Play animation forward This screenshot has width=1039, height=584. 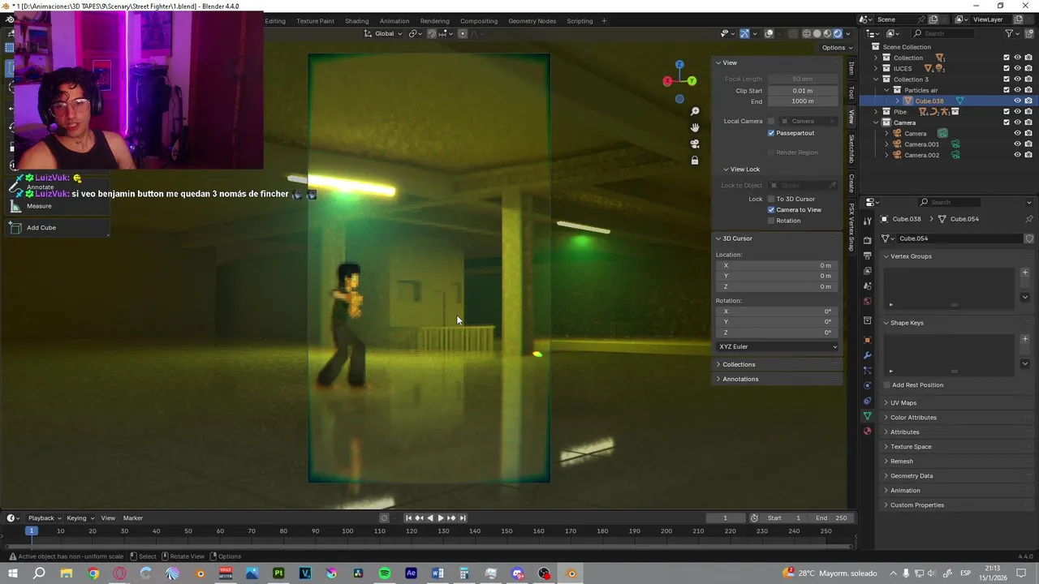point(441,518)
